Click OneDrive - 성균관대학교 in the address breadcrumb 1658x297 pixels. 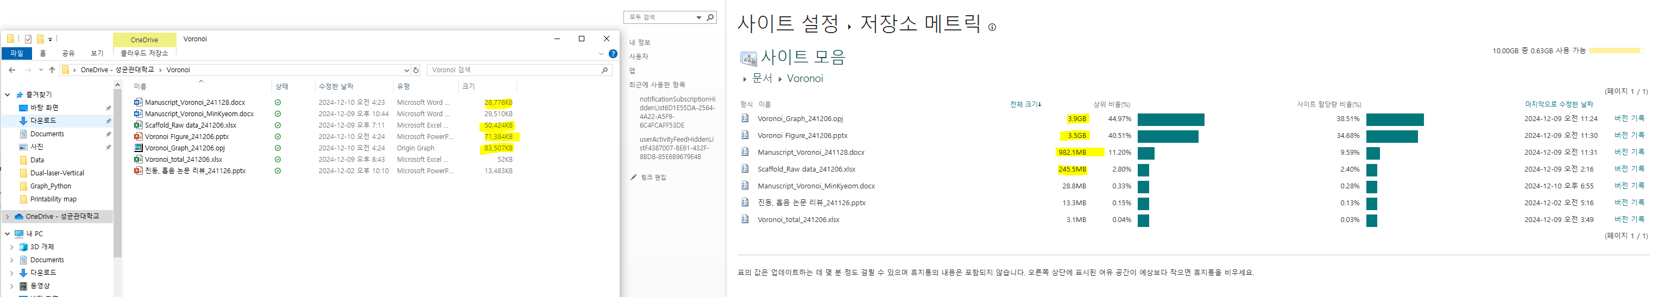click(x=117, y=70)
